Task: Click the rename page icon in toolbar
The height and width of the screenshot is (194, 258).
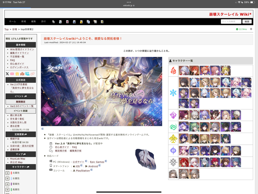Action: click(95, 22)
